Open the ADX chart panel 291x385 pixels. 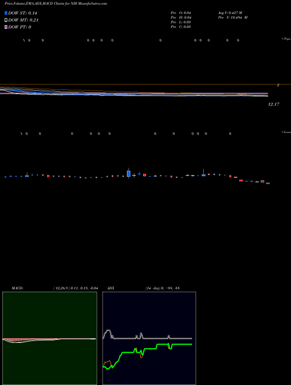pos(149,338)
